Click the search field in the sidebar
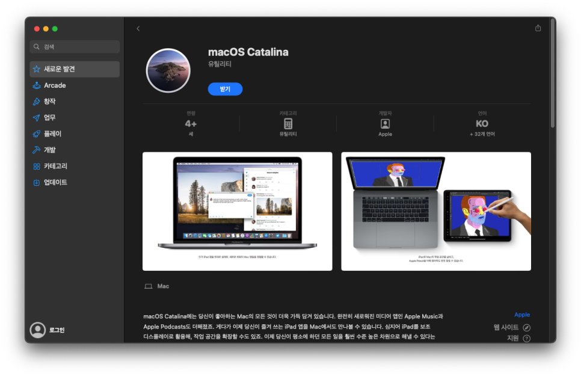581x376 pixels. tap(75, 47)
